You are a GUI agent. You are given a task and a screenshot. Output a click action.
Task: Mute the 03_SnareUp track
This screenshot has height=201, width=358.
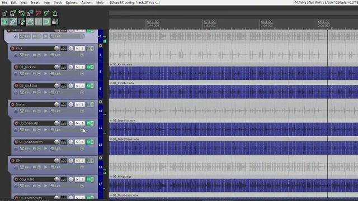[77, 123]
